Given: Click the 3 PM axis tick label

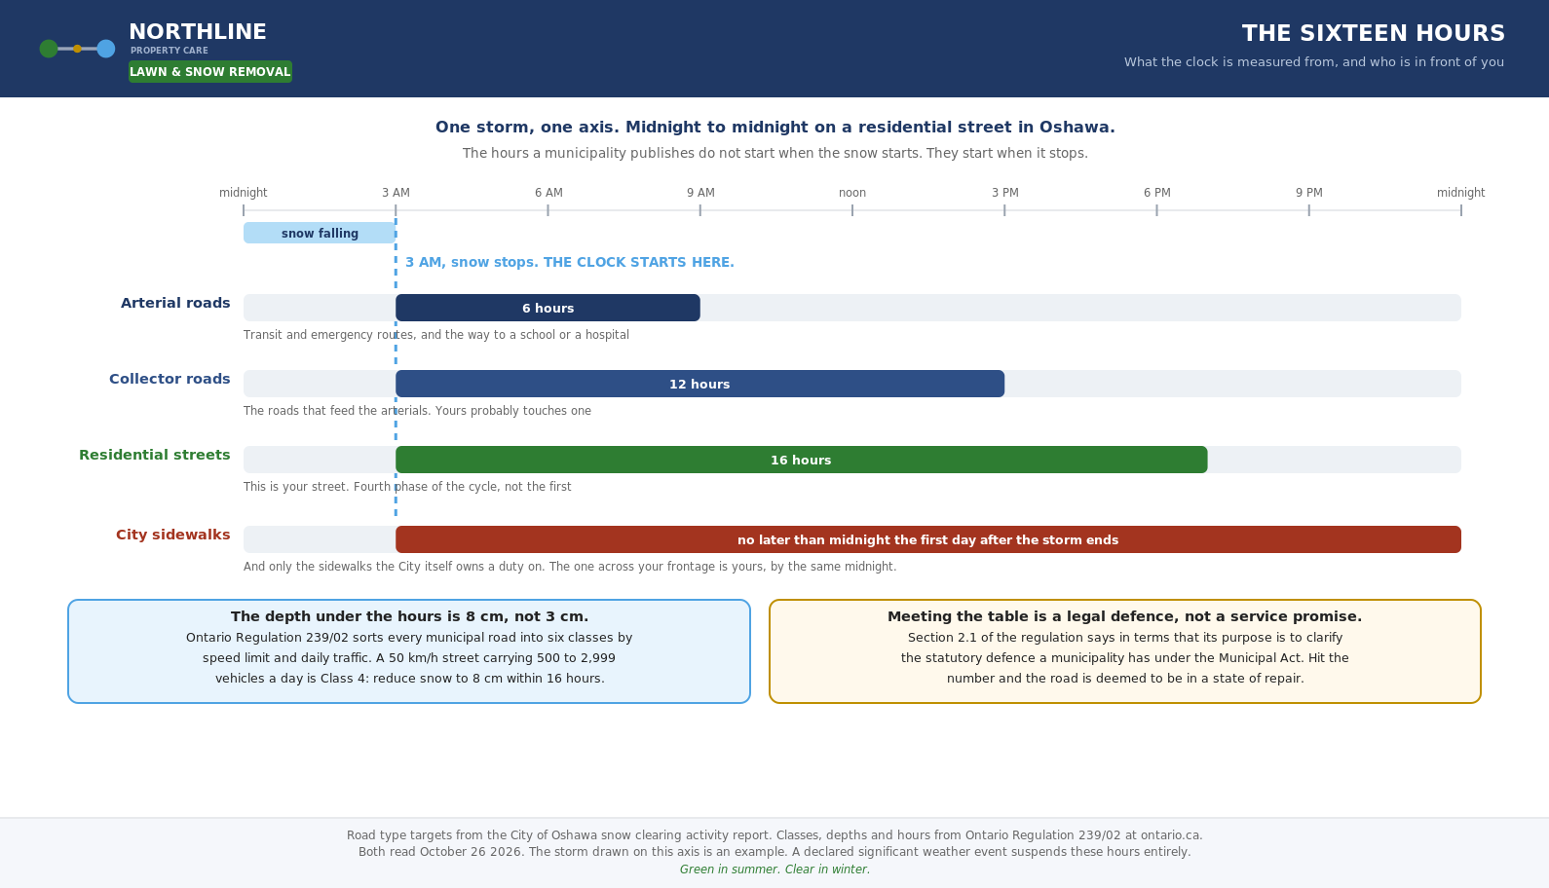Looking at the screenshot, I should pyautogui.click(x=1005, y=193).
